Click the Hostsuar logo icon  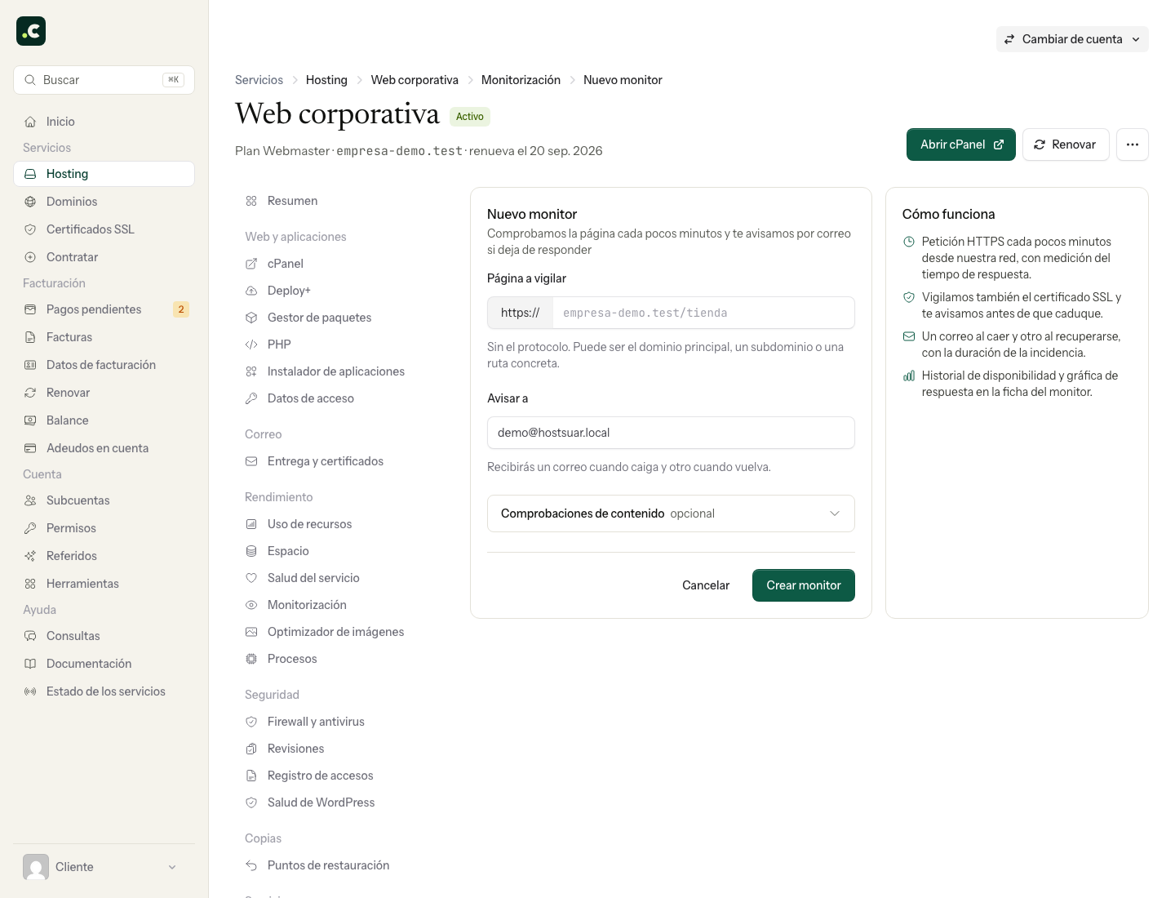[31, 31]
